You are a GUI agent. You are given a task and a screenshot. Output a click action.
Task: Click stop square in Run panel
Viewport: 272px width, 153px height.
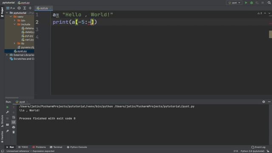click(x=8, y=118)
